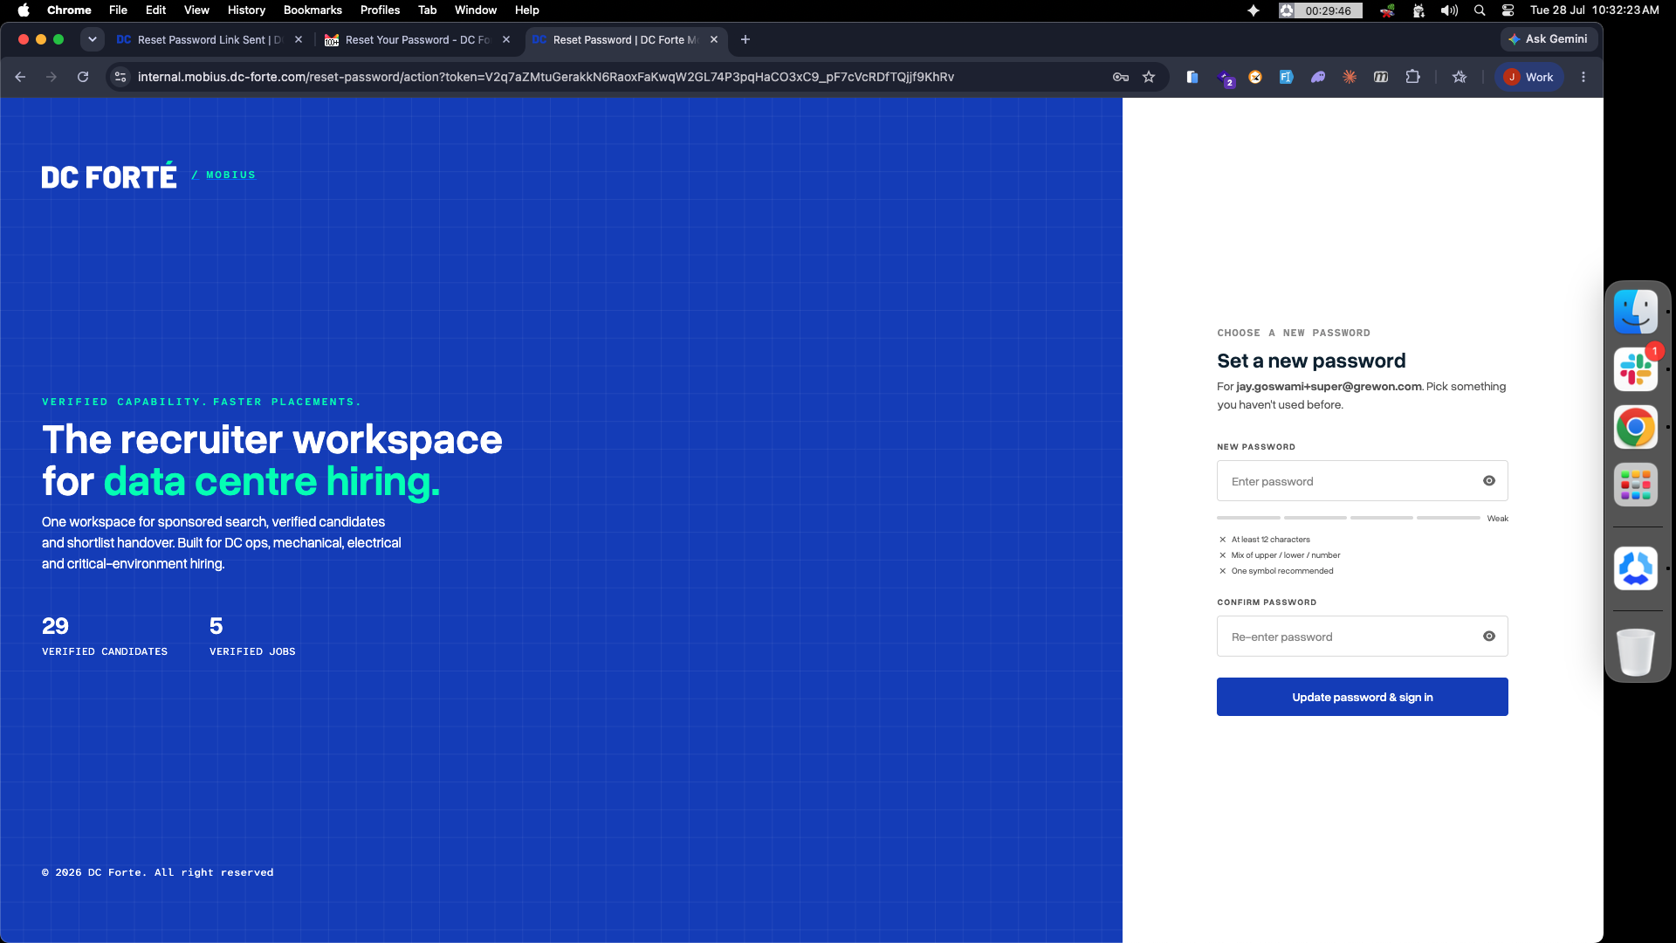Open the Extensions puzzle menu
The height and width of the screenshot is (943, 1676).
click(x=1412, y=77)
